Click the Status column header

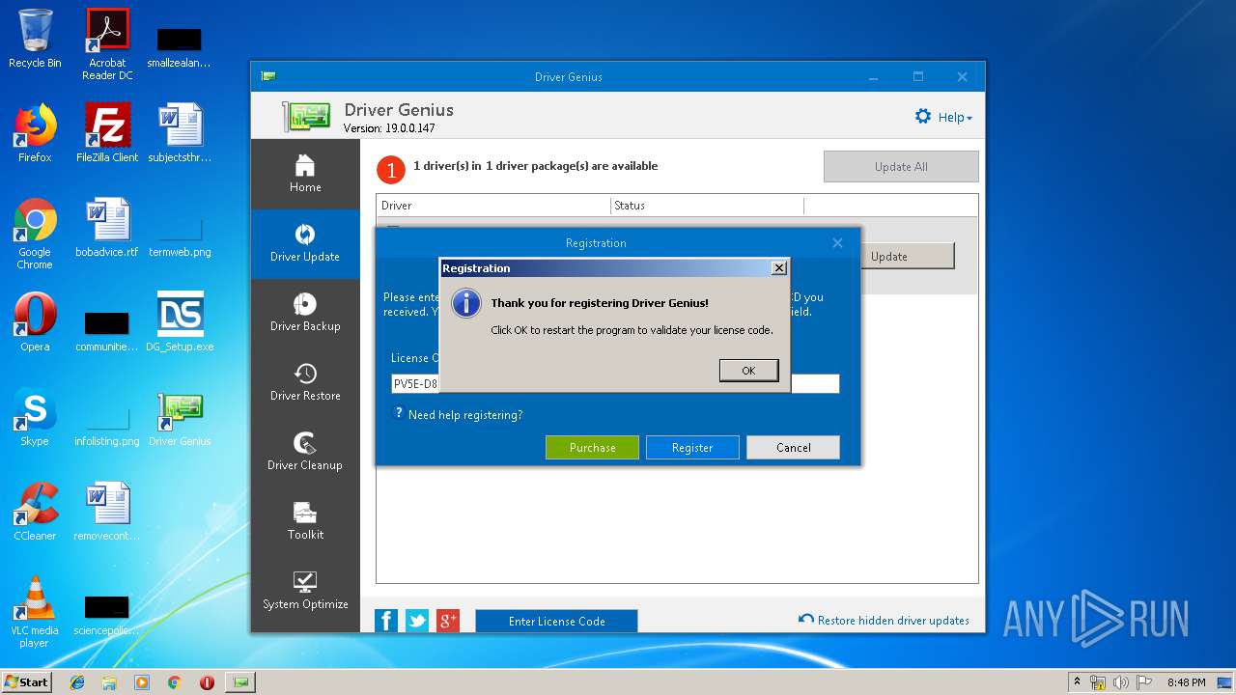(x=707, y=206)
